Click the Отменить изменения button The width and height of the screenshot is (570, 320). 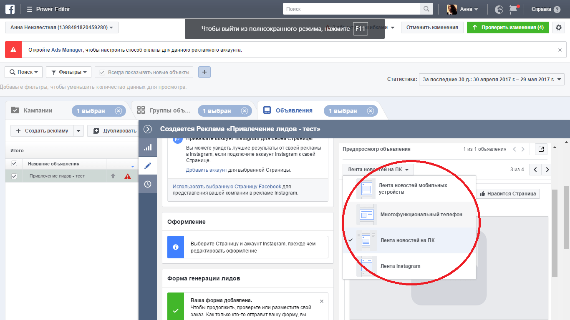(432, 27)
